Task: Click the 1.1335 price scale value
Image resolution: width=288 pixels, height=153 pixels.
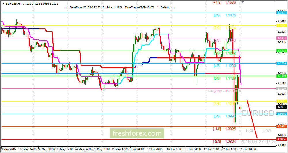Action: 282,42
